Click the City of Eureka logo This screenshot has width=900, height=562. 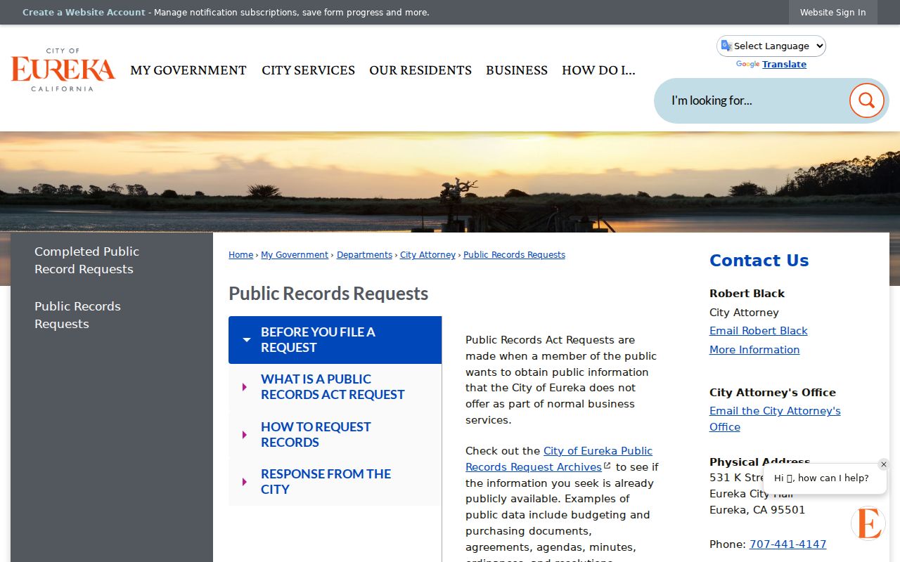63,70
